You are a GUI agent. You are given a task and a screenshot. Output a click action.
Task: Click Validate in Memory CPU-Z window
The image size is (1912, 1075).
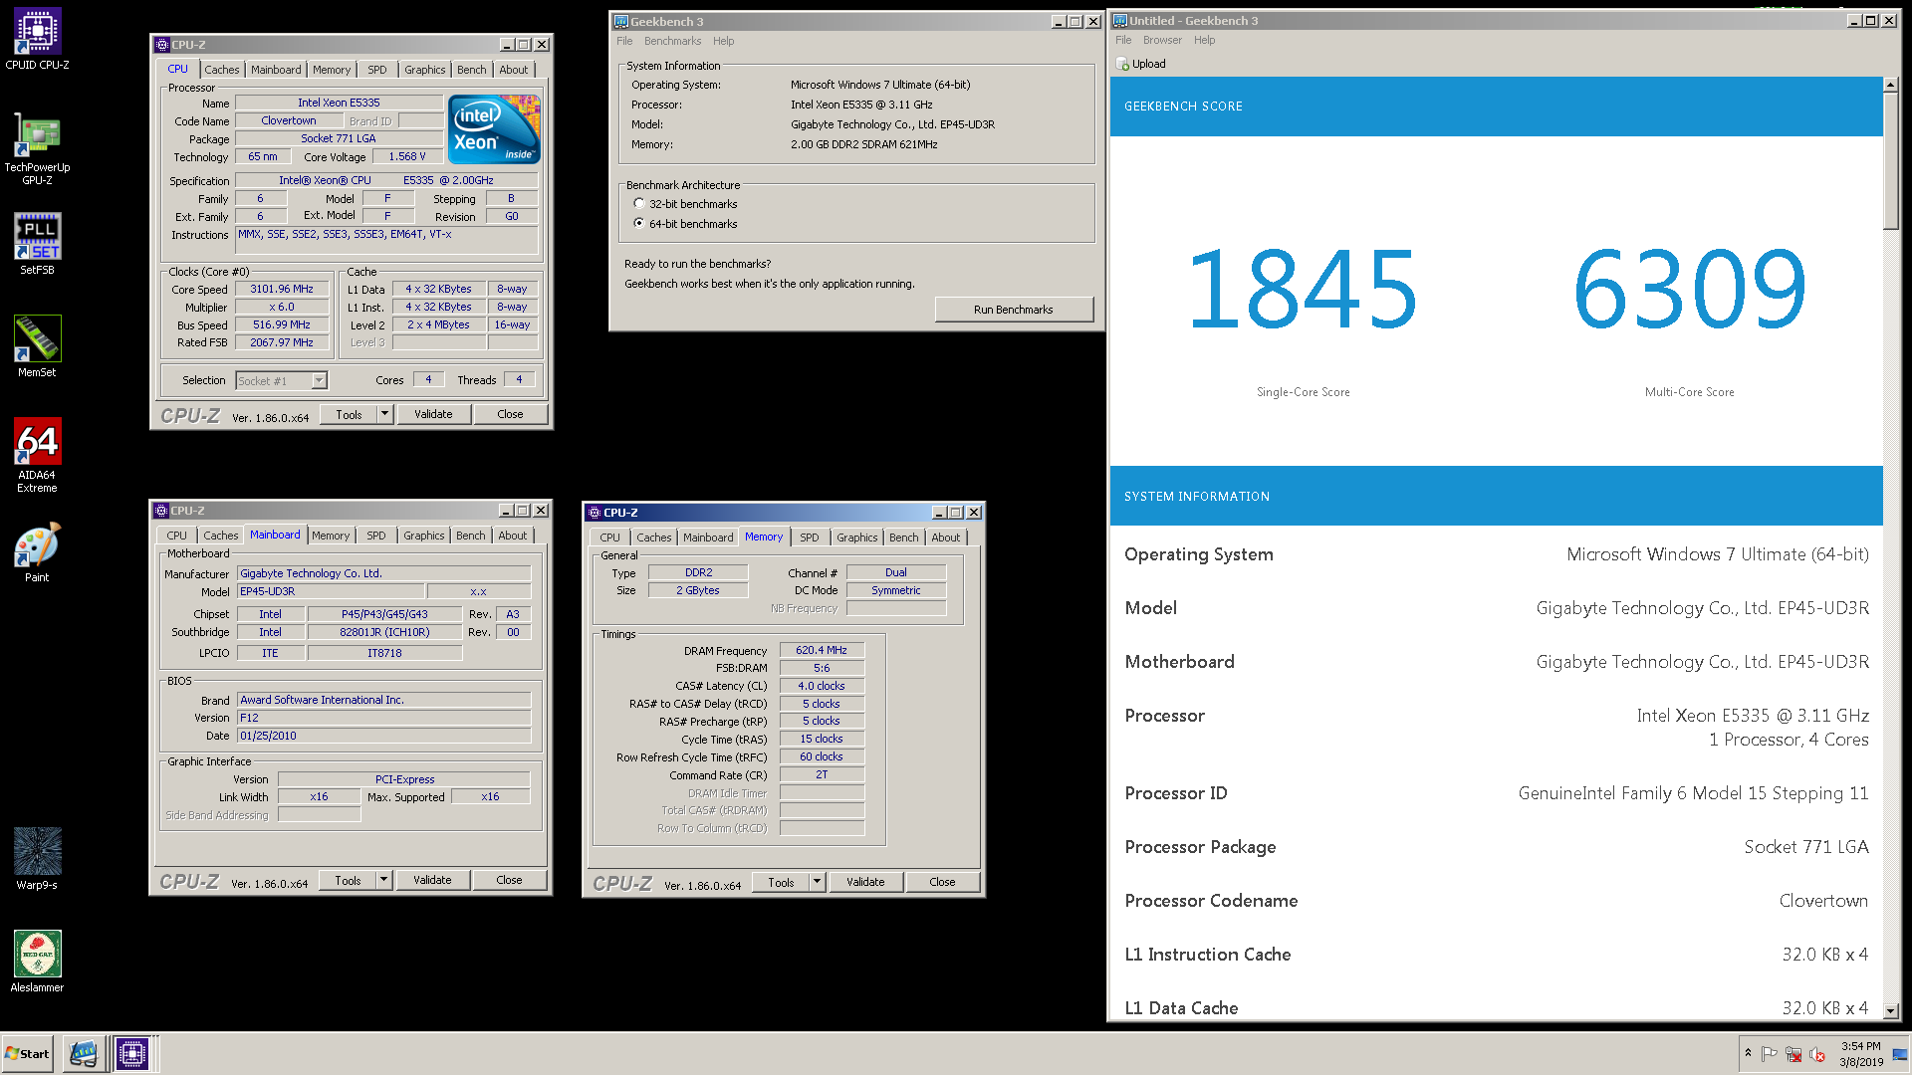point(865,882)
